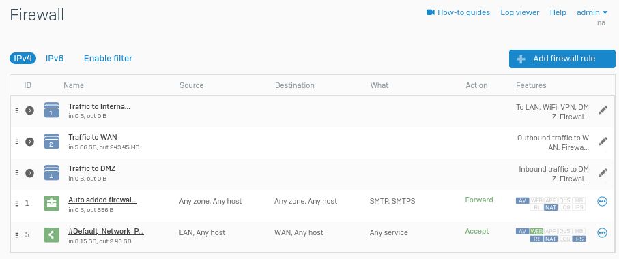The width and height of the screenshot is (619, 259).
Task: Edit the Traffic to DMZ group pencil
Action: click(603, 172)
